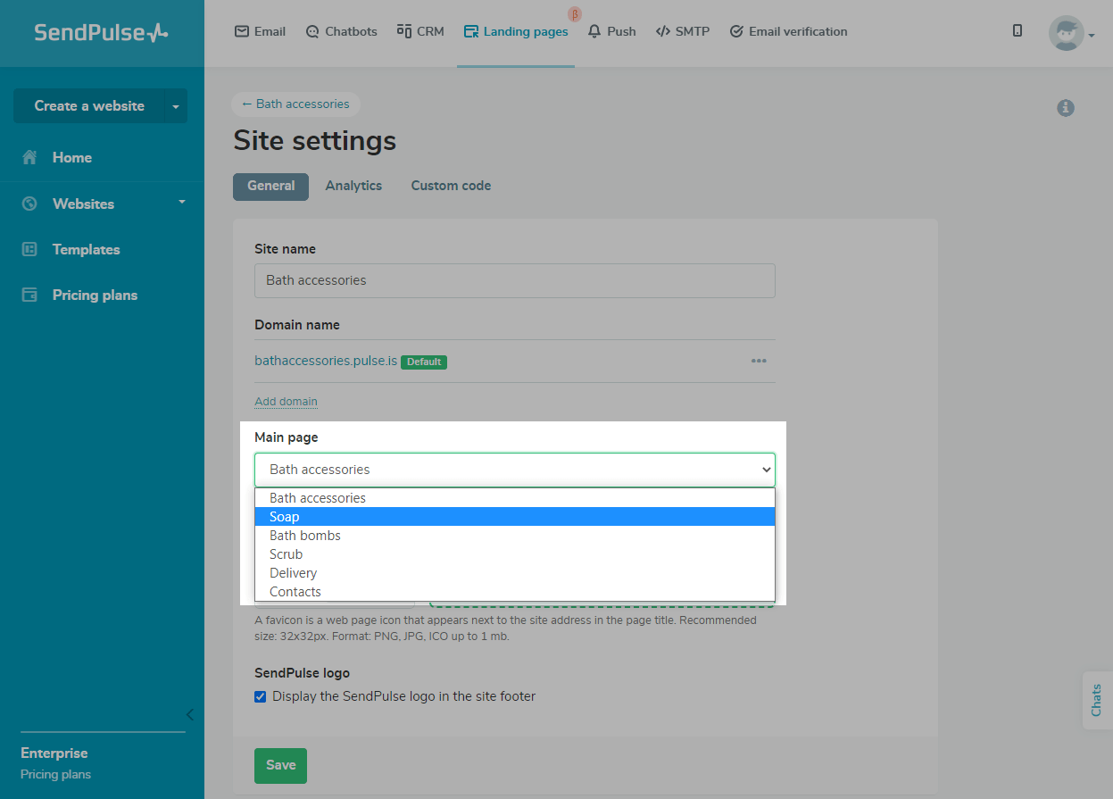This screenshot has height=799, width=1113.
Task: Click the green Default badge
Action: [x=424, y=362]
